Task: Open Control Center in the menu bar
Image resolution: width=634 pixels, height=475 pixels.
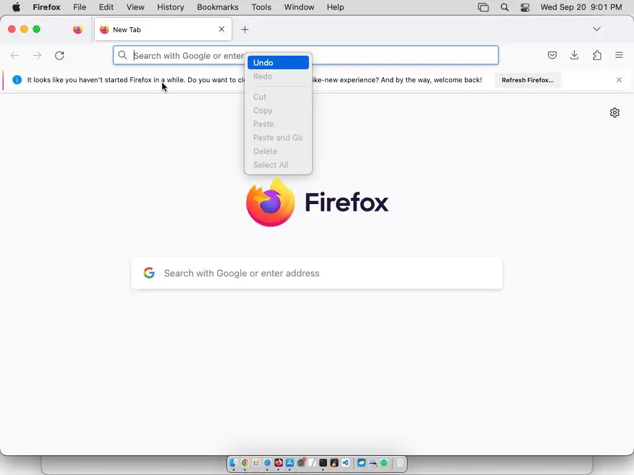Action: 525,7
